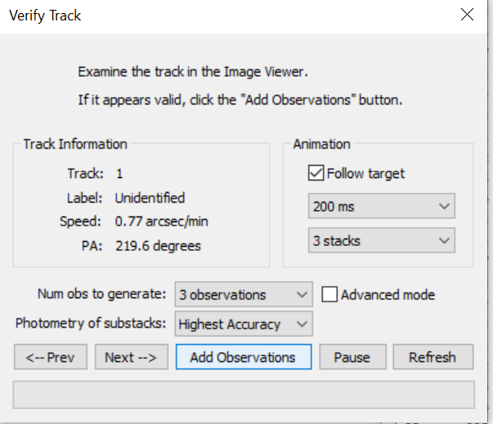Click the 0.77 arcsec/min speed value

point(160,221)
